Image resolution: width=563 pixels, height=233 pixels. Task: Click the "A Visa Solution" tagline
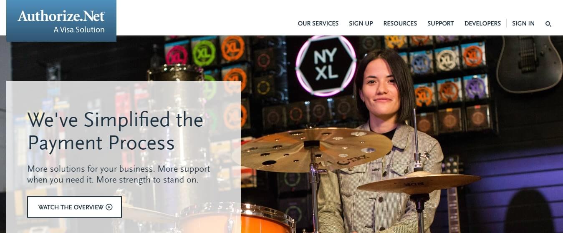(x=79, y=30)
